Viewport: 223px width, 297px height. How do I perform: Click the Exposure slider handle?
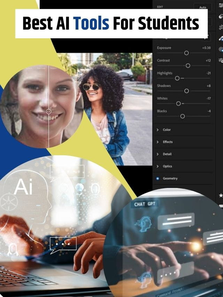[x=186, y=53]
